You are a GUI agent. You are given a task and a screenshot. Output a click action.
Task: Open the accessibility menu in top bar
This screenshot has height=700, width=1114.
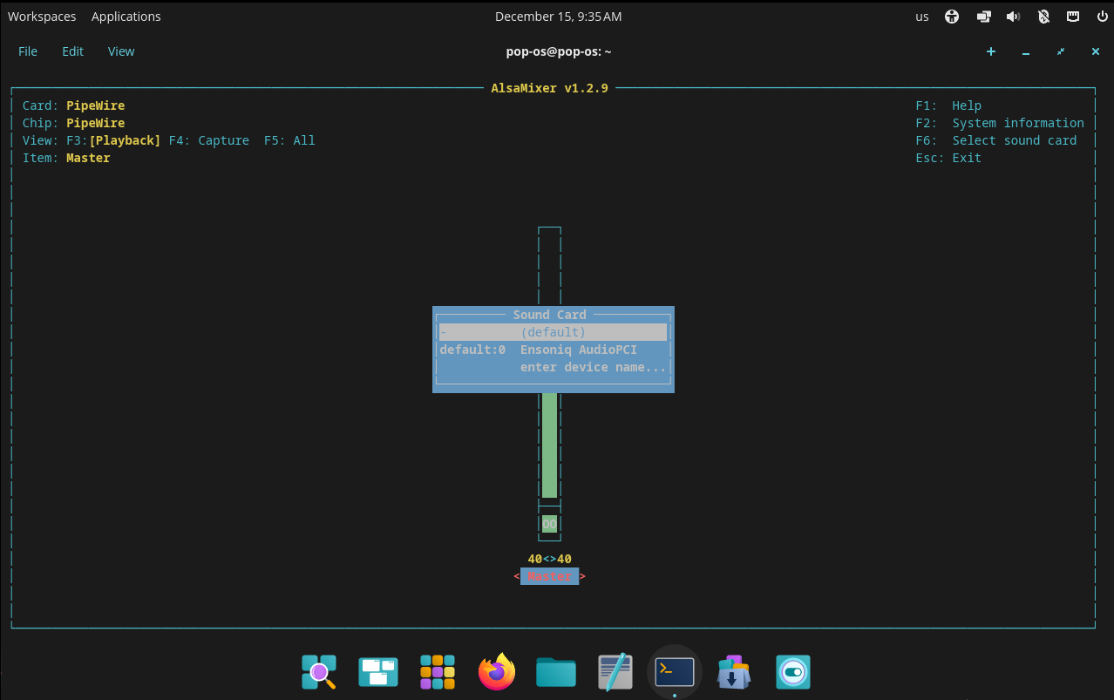tap(952, 17)
